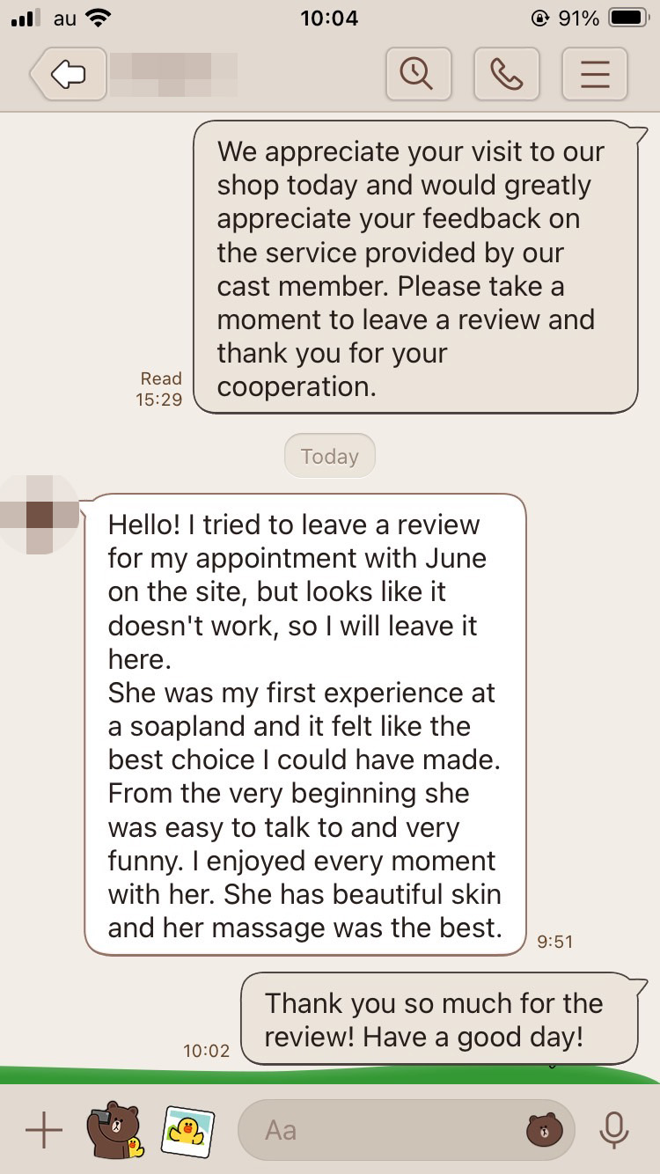Tap the sender's profile avatar
The image size is (660, 1174).
(x=40, y=514)
